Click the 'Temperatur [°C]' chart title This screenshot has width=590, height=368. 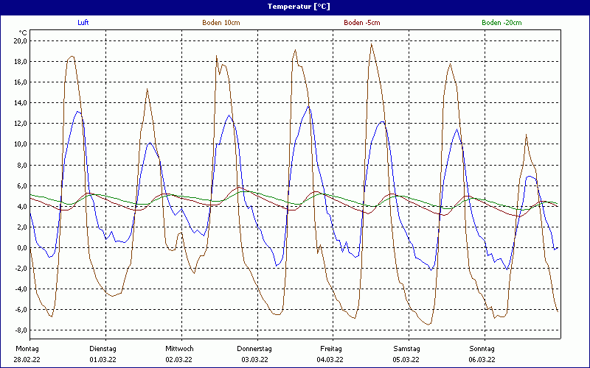(x=299, y=7)
